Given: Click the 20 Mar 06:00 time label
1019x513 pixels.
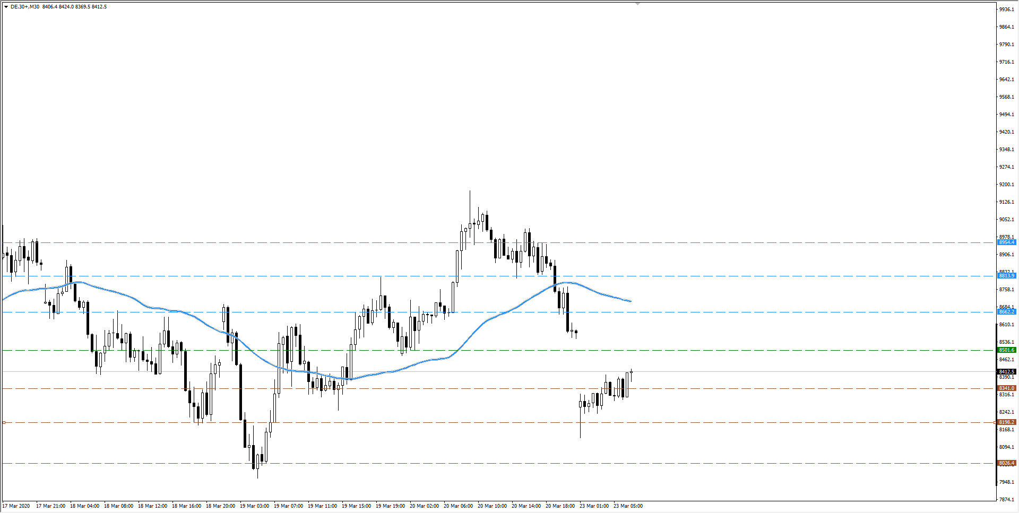Looking at the screenshot, I should (458, 506).
